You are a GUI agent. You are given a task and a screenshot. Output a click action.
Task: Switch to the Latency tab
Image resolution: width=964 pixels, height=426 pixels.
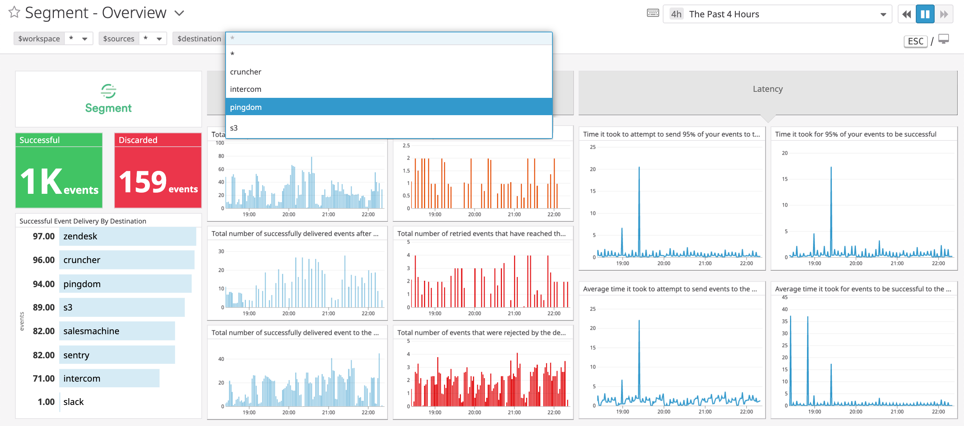pos(767,89)
